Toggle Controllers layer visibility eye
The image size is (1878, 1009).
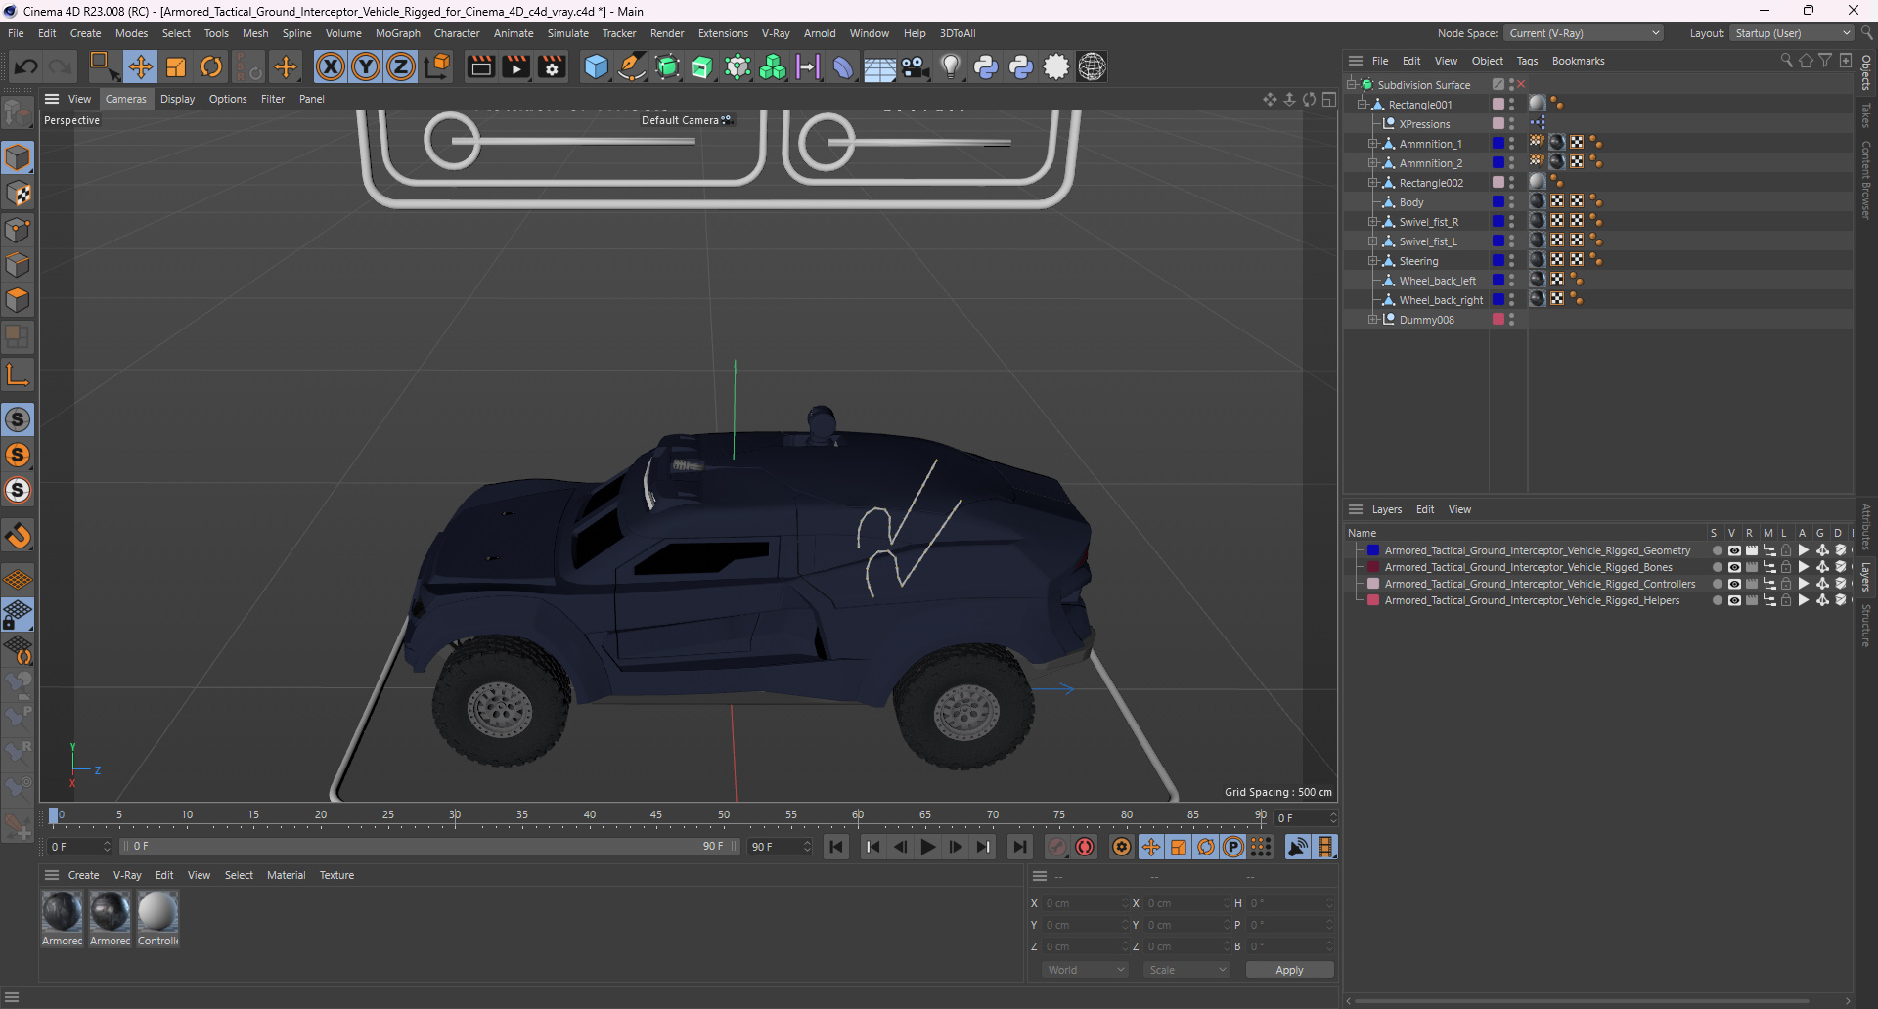click(1734, 584)
